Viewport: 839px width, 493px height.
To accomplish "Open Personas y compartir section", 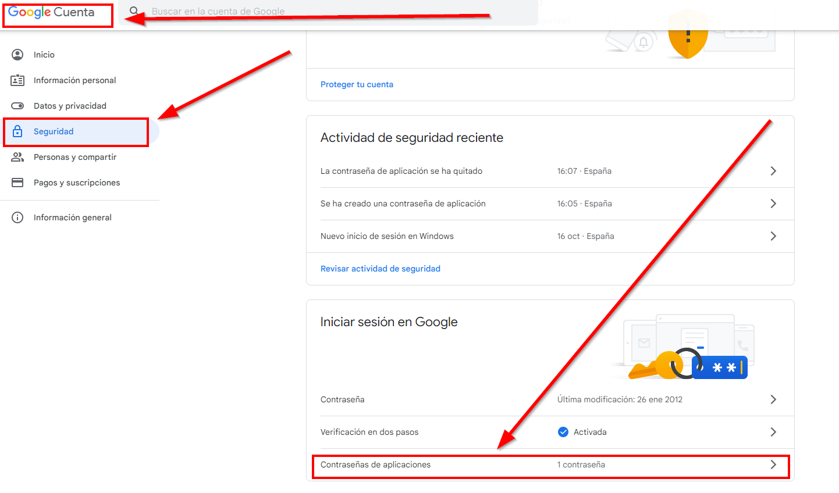I will point(80,157).
